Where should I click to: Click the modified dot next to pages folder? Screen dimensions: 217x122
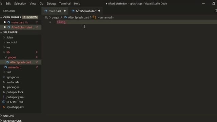pos(37,57)
